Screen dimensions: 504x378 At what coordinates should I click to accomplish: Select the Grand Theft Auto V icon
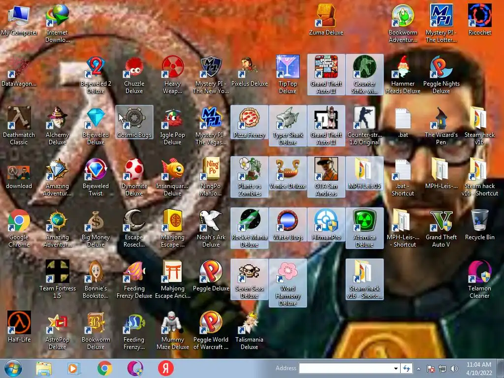point(441,228)
